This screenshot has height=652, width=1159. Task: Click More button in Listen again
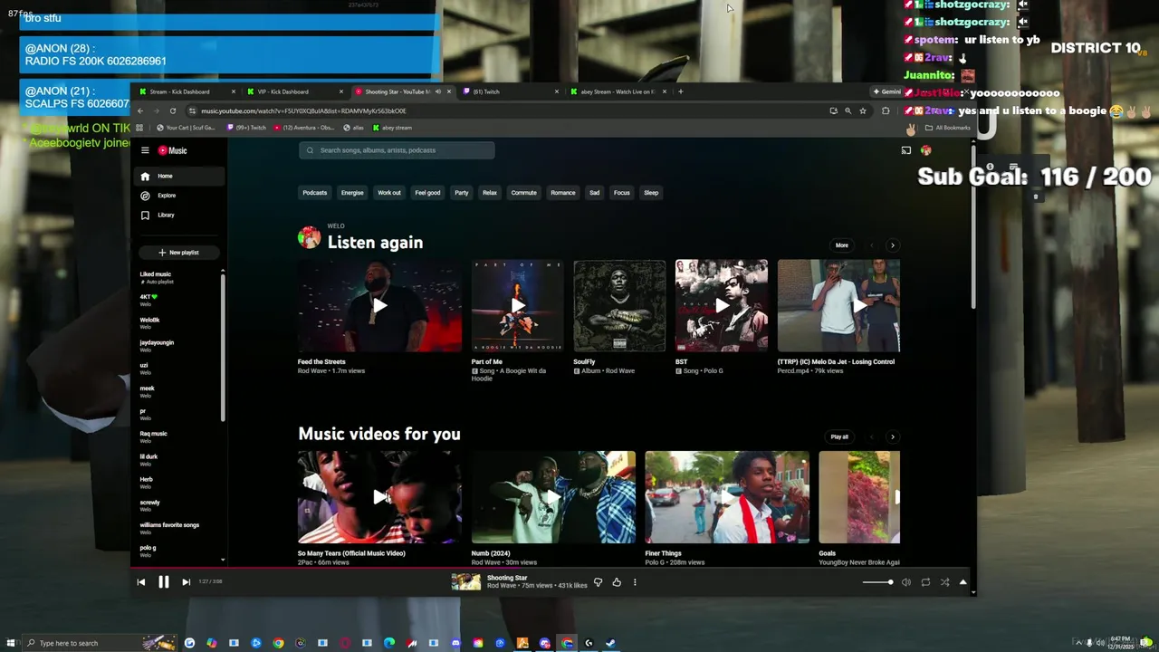842,245
